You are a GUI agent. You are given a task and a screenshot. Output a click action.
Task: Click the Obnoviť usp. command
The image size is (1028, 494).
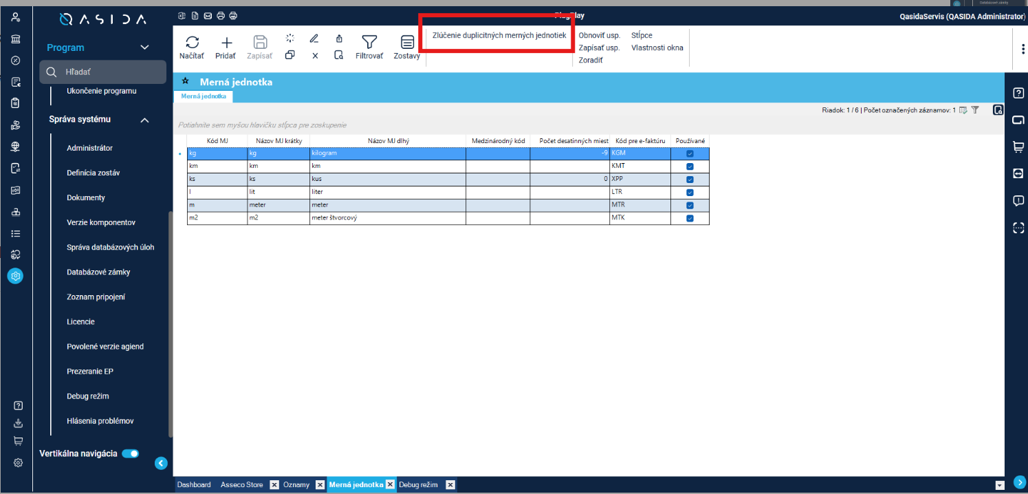click(x=600, y=35)
